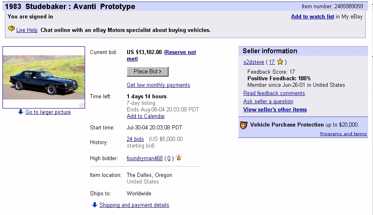This screenshot has height=215, width=373.
Task: View seller's other items
Action: (x=275, y=109)
